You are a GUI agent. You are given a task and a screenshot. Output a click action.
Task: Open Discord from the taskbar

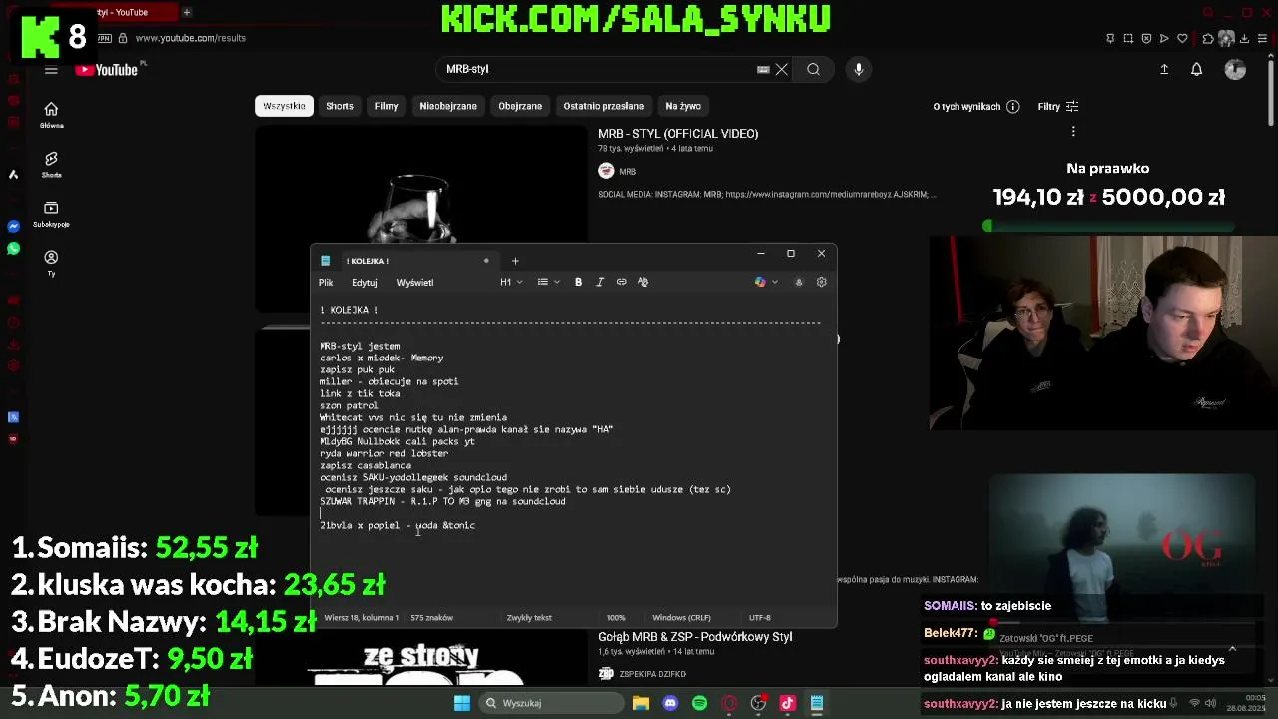670,703
